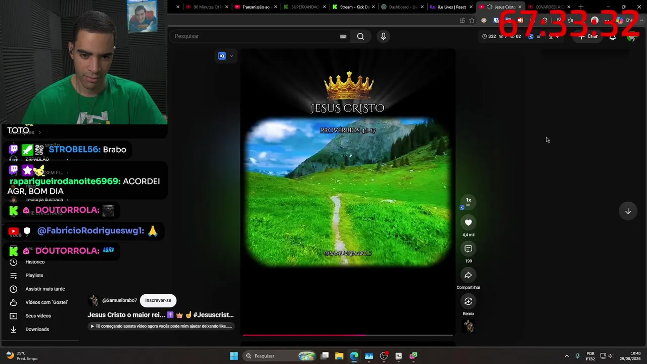Expand the short description starting 'Tô começando'
Image resolution: width=647 pixels, height=364 pixels.
tap(161, 326)
